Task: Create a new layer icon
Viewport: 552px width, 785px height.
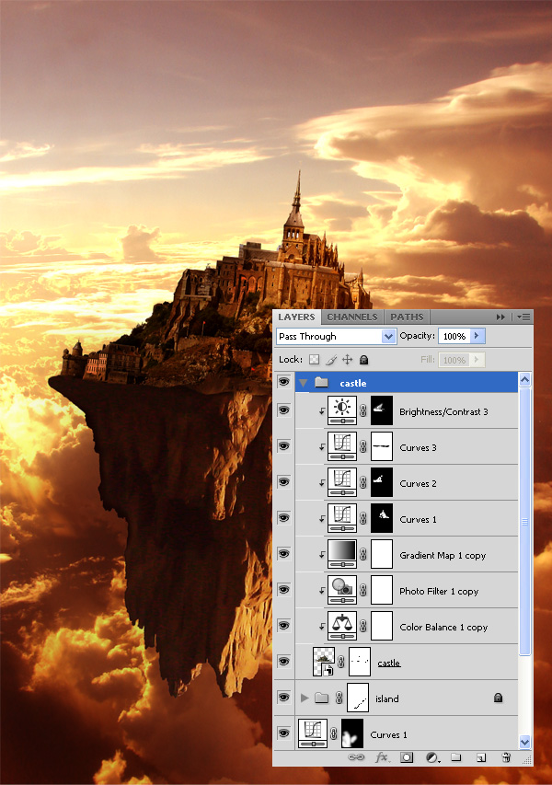Action: pyautogui.click(x=481, y=757)
